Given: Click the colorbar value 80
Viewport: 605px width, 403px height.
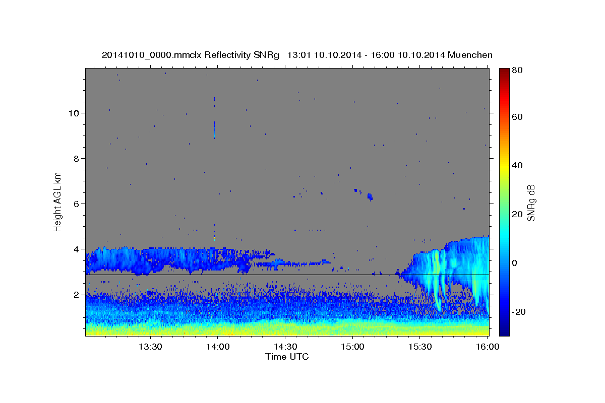Looking at the screenshot, I should pyautogui.click(x=518, y=71).
